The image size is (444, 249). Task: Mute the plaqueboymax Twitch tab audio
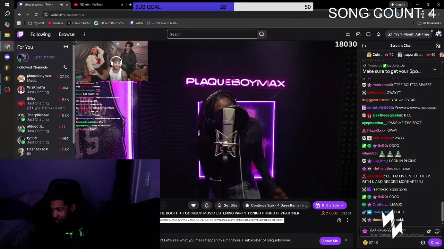pos(61,4)
